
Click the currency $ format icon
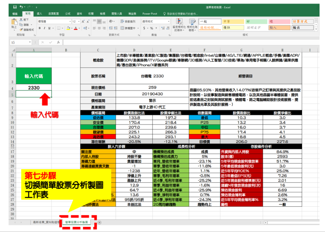[x=144, y=28]
